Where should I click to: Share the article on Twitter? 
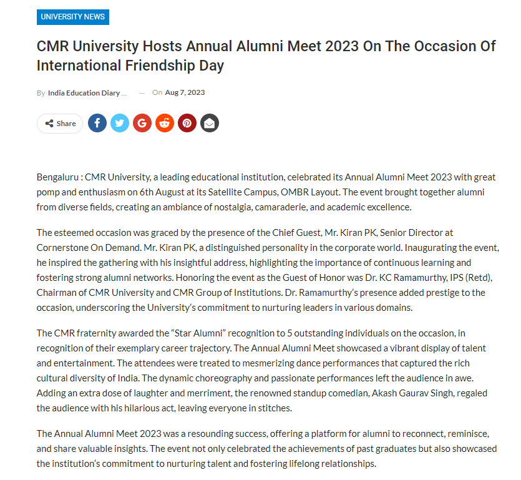point(120,123)
